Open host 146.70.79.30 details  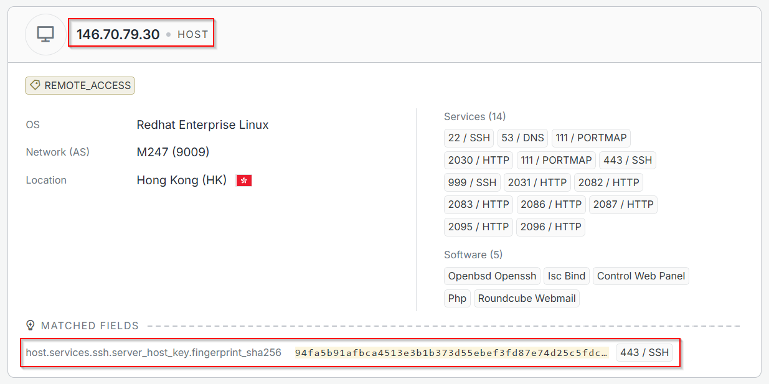point(118,34)
